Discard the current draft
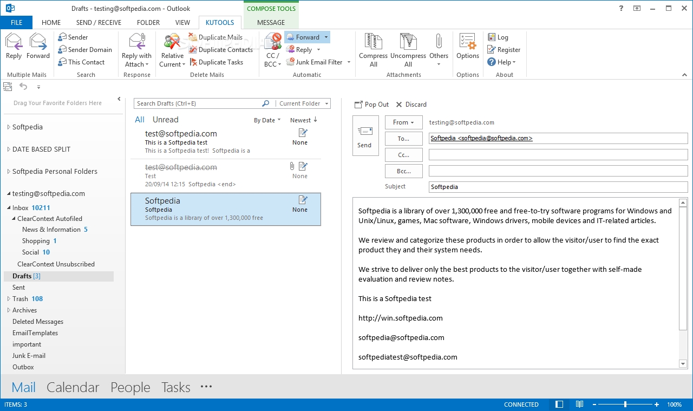The width and height of the screenshot is (693, 411). point(411,105)
